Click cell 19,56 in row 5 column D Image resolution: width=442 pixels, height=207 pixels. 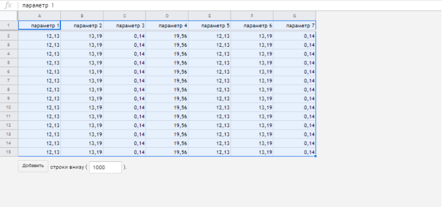point(167,63)
